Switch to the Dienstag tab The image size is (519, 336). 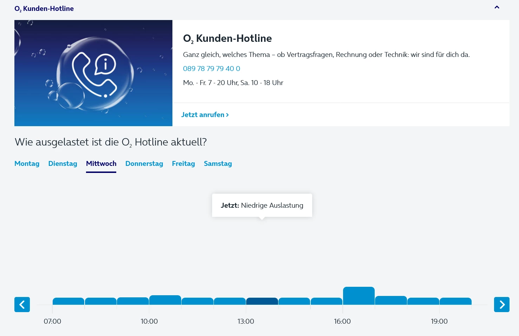[63, 163]
